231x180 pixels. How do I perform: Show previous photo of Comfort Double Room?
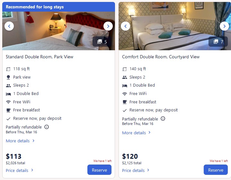(126, 26)
